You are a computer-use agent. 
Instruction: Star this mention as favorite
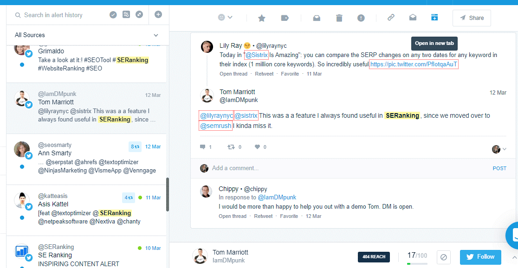[x=262, y=18]
